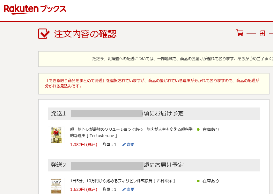Image resolution: width=273 pixels, height=194 pixels.
Task: Click the red checkmark icon beside 注文内容の確認
Action: (44, 34)
